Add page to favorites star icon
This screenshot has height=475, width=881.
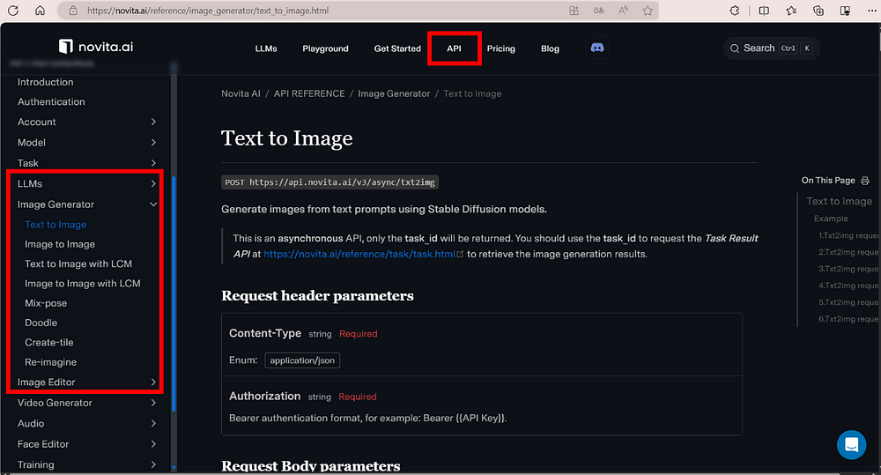(648, 11)
